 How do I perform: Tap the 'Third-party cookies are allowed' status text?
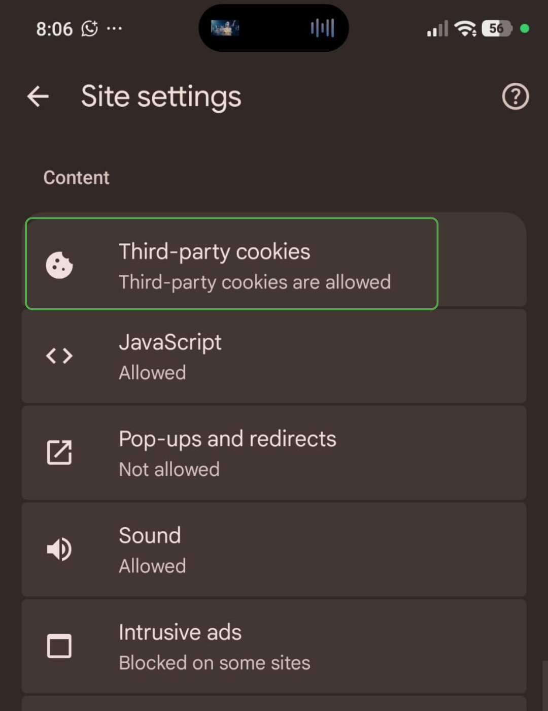(x=255, y=282)
